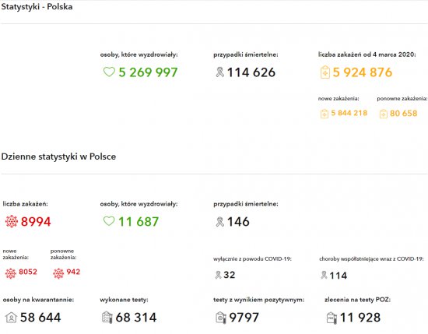Screen dimensions: 428x334
Task: Select the 'Dzienne statystyki w Polsce' heading
Action: pos(58,156)
